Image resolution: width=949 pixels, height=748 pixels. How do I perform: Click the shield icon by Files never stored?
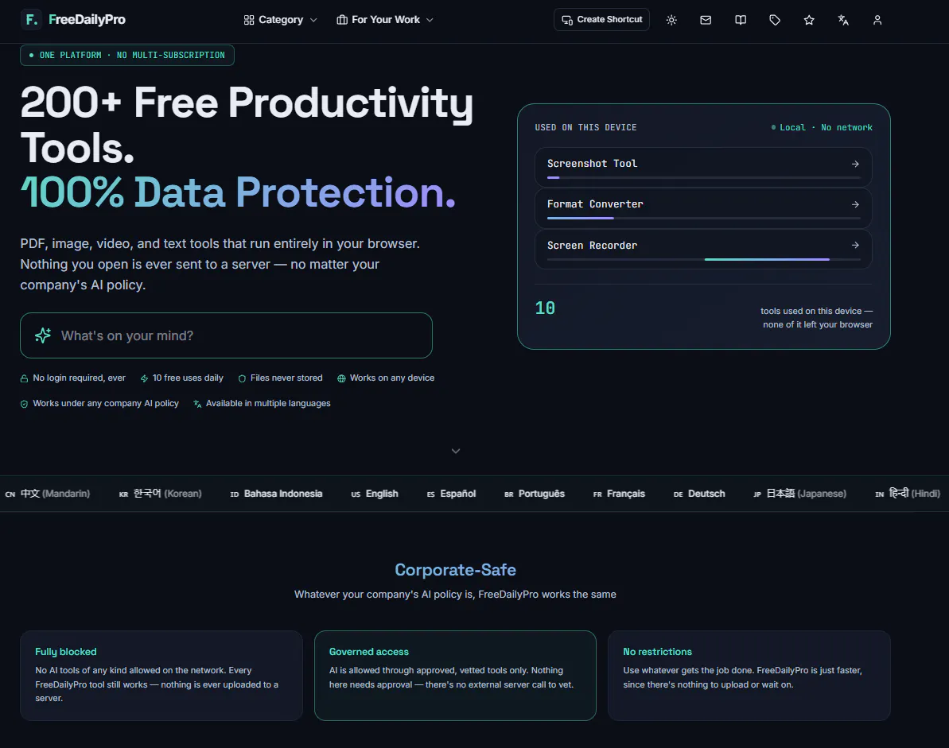click(x=242, y=378)
